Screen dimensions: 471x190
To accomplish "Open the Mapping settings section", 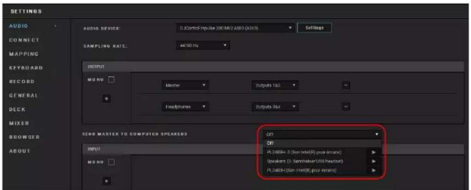I will [x=24, y=54].
